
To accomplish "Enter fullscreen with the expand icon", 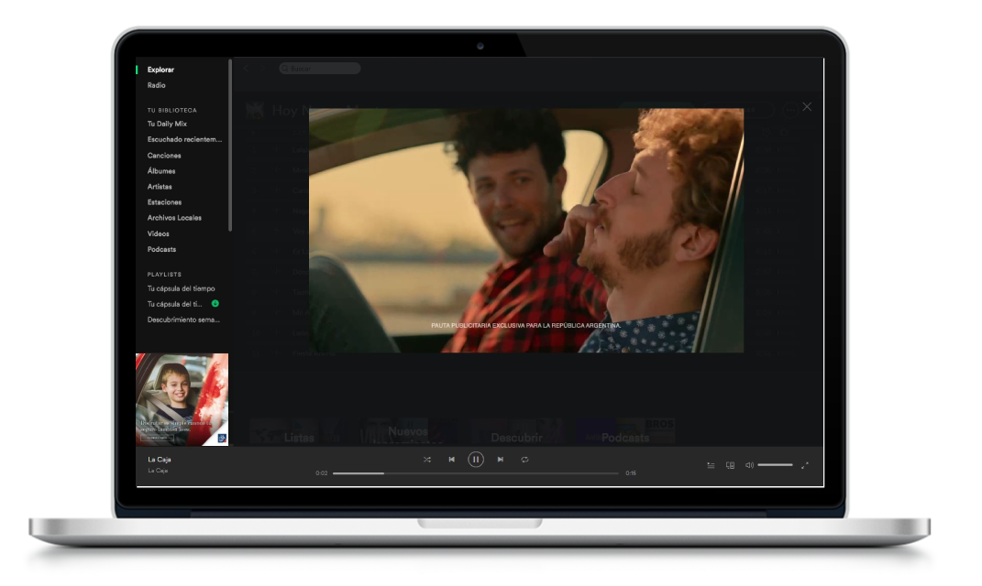I will 805,465.
